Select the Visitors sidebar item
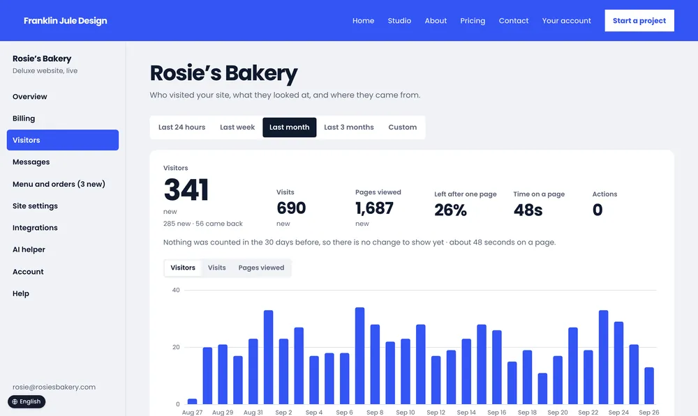Image resolution: width=698 pixels, height=416 pixels. (63, 140)
